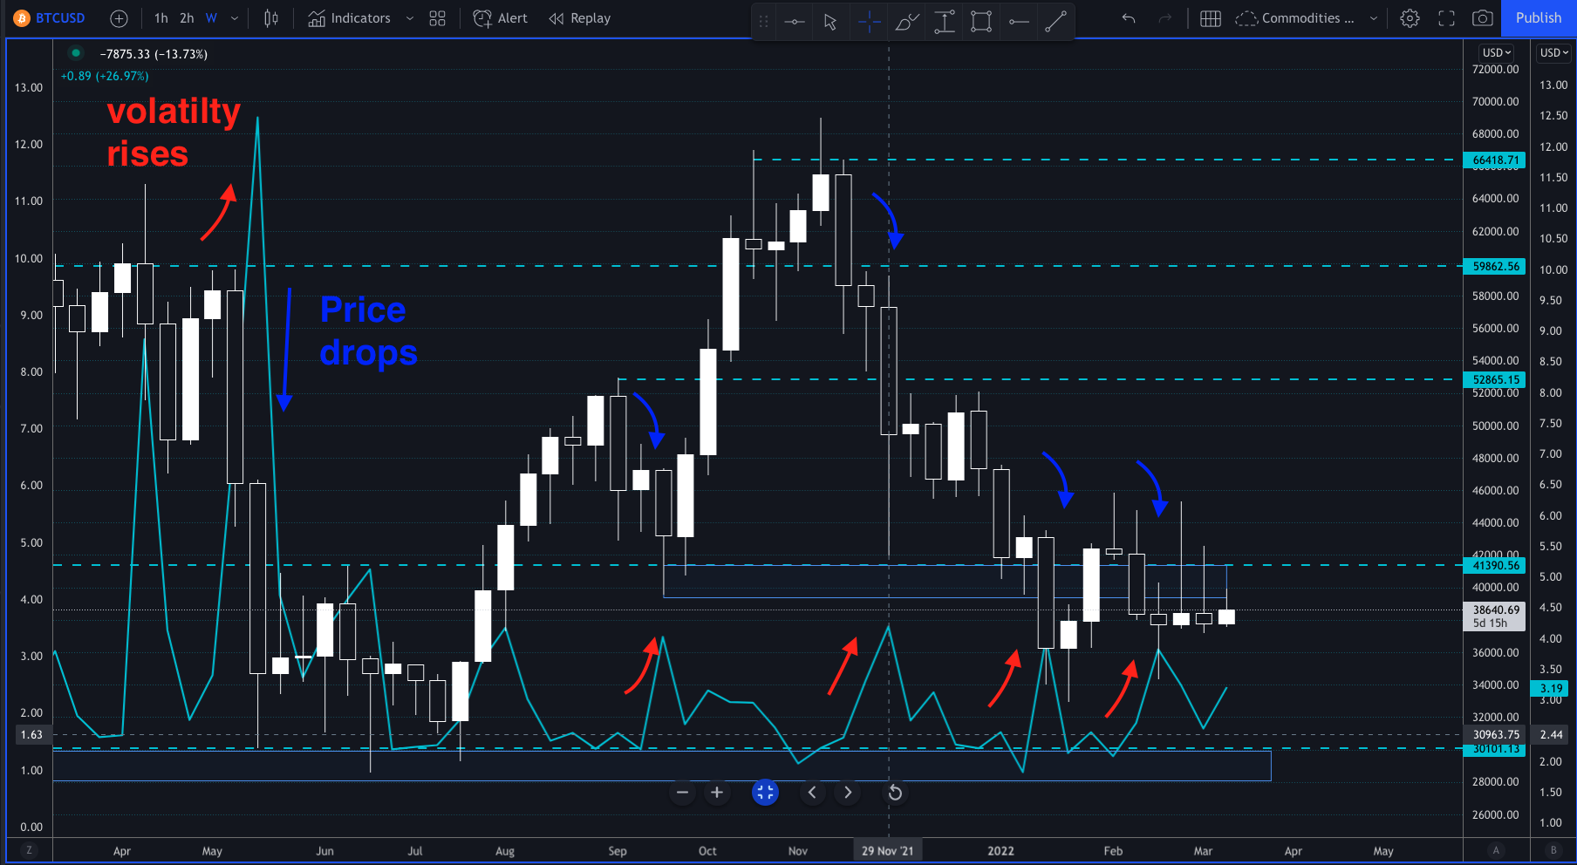This screenshot has height=865, width=1577.
Task: Open chart settings gear
Action: [x=1410, y=18]
